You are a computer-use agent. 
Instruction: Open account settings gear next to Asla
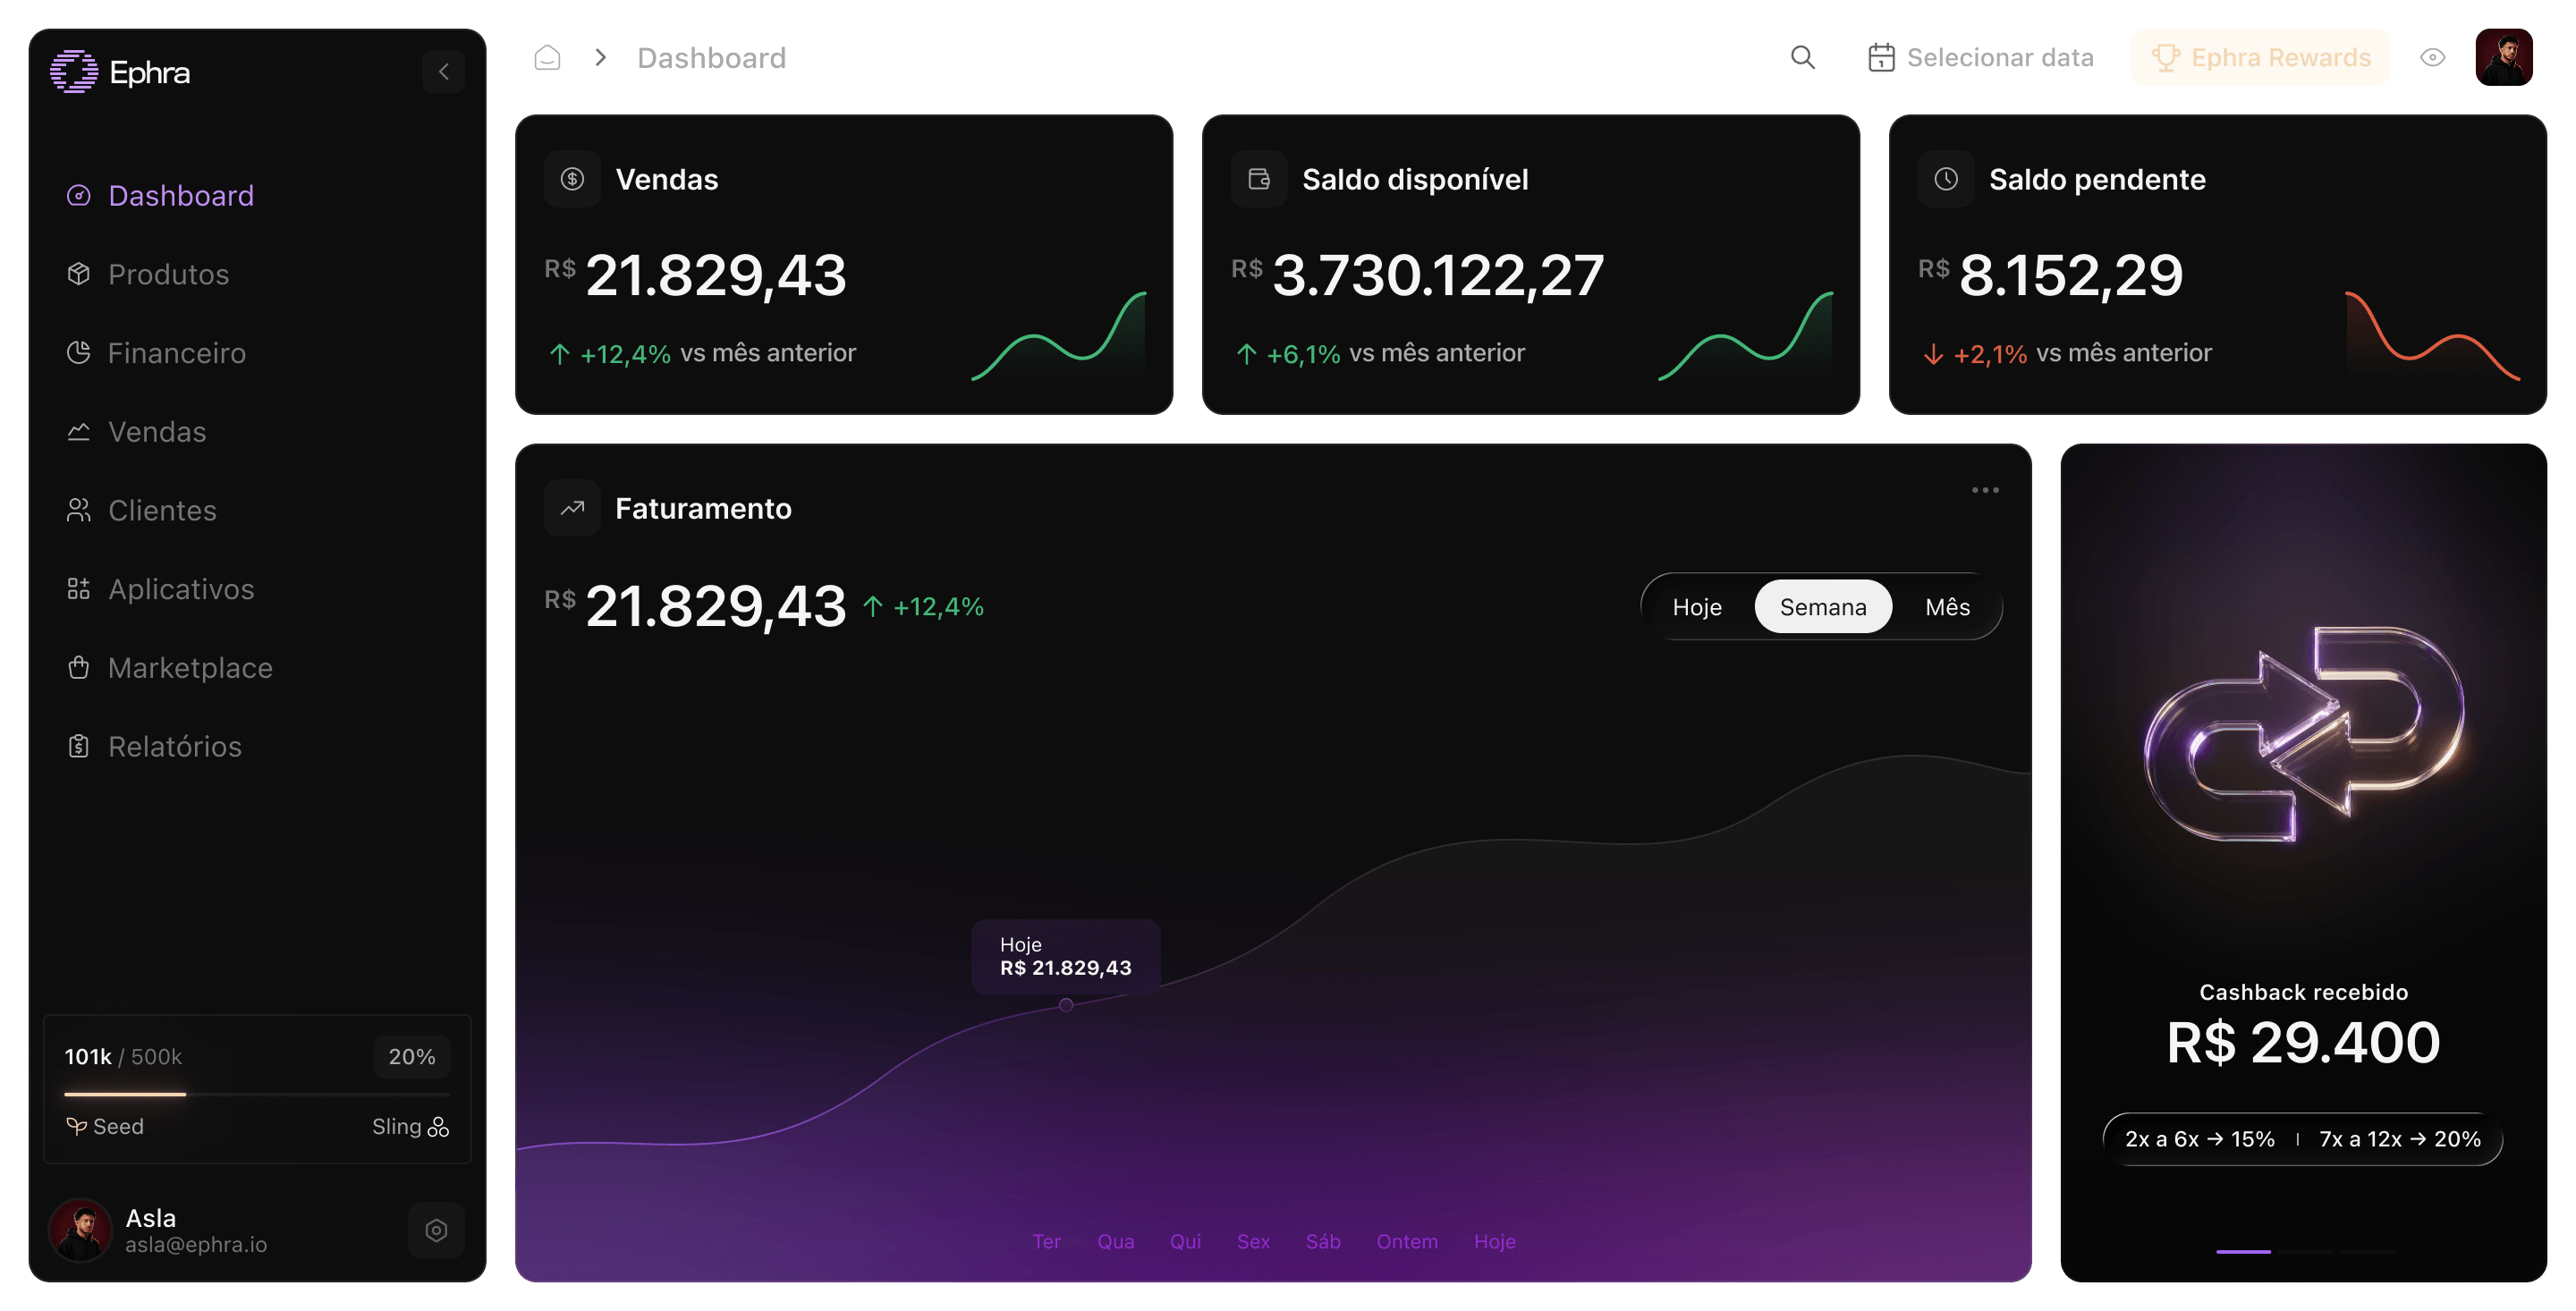pyautogui.click(x=436, y=1230)
